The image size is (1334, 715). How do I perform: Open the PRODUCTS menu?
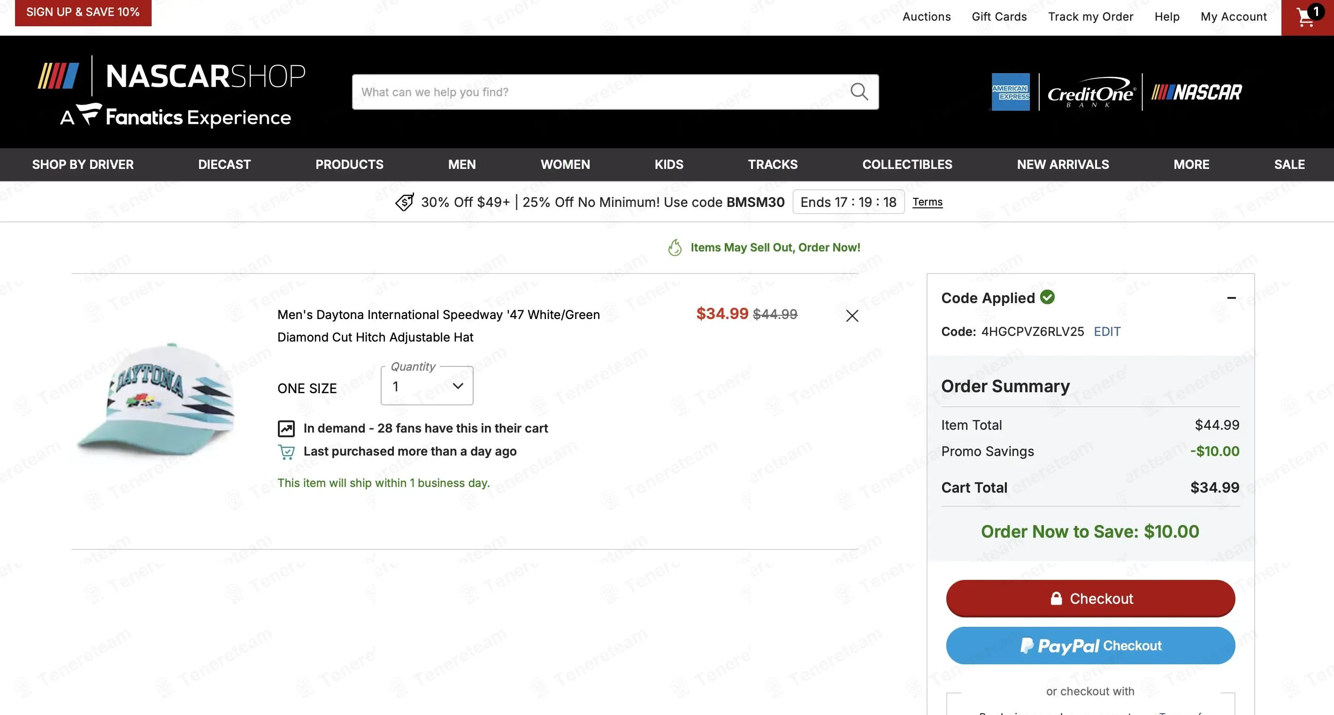point(350,165)
